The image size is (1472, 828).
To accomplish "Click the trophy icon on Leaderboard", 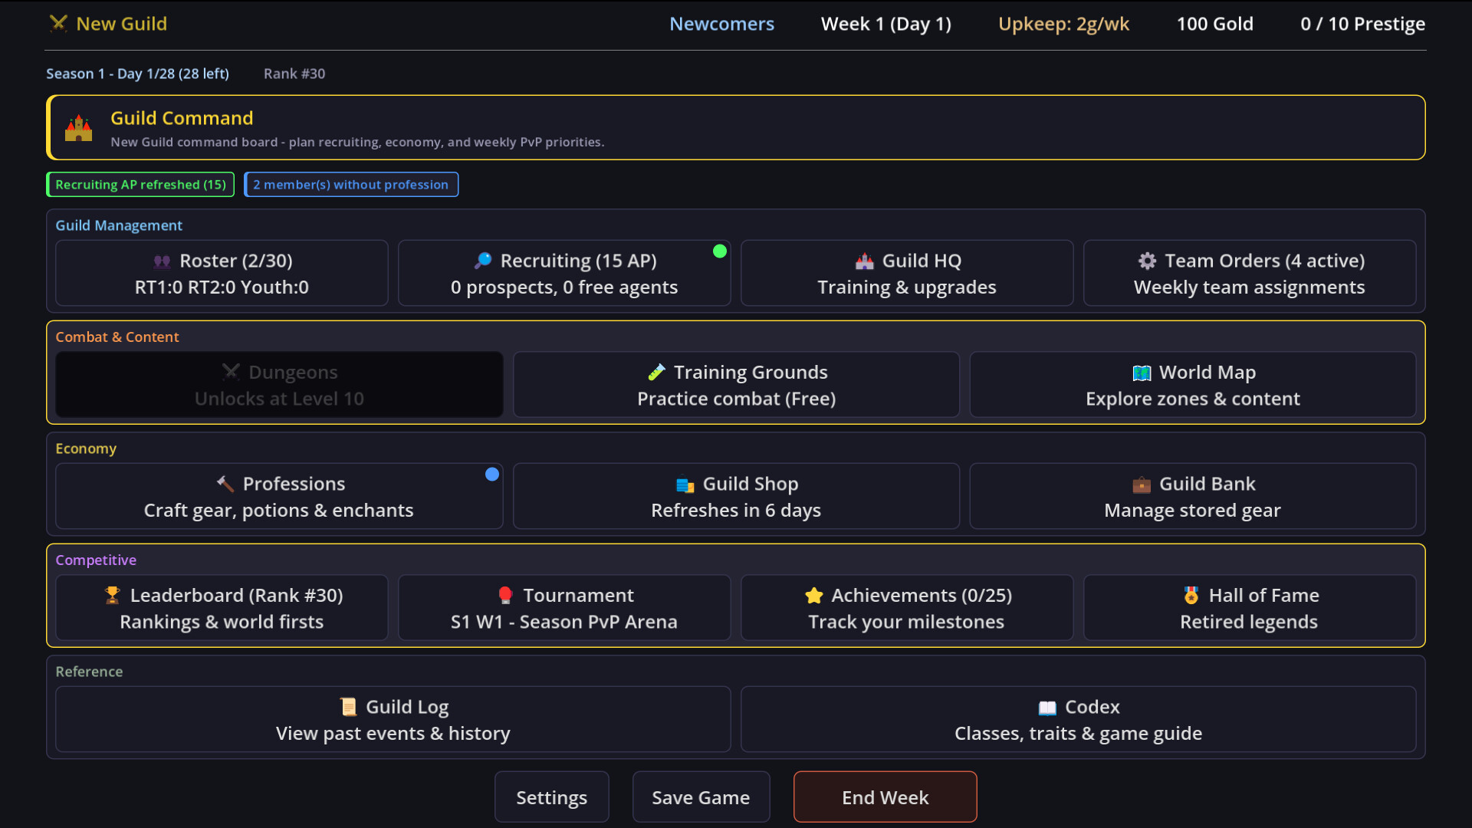I will tap(112, 595).
